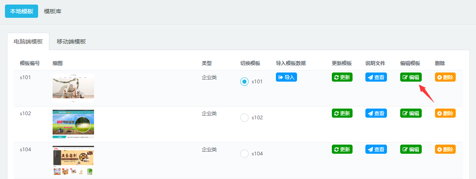476x179 pixels.
Task: Click the 编辑 edit button for template s101
Action: [411, 77]
